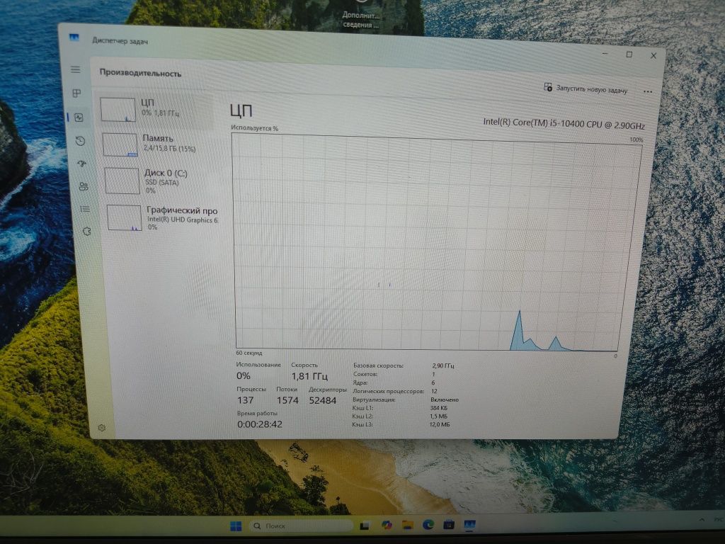Open Copilot from the taskbar
The image size is (725, 544).
[x=387, y=525]
